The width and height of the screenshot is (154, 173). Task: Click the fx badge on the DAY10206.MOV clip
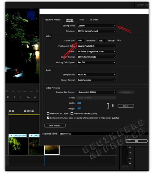click(x=11, y=136)
